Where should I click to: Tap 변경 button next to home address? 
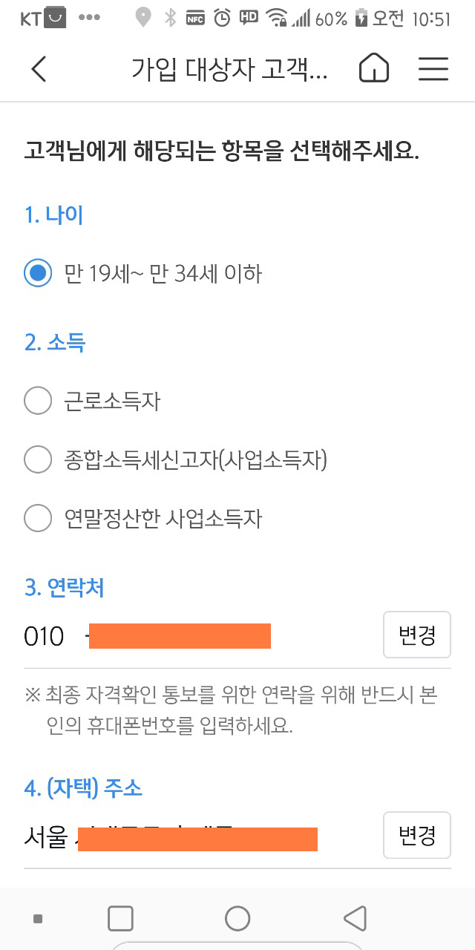pos(417,836)
